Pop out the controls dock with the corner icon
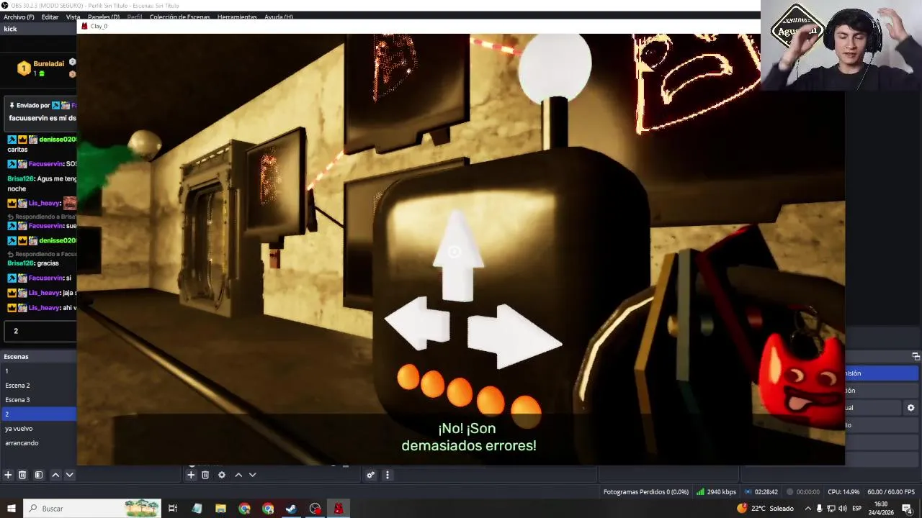 [916, 356]
